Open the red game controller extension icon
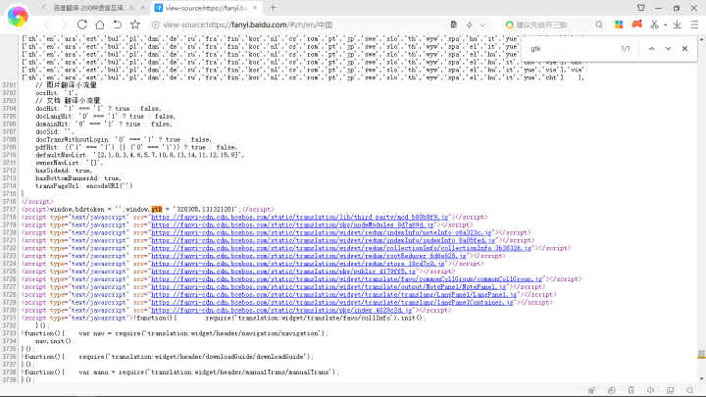This screenshot has height=397, width=706. [x=636, y=25]
